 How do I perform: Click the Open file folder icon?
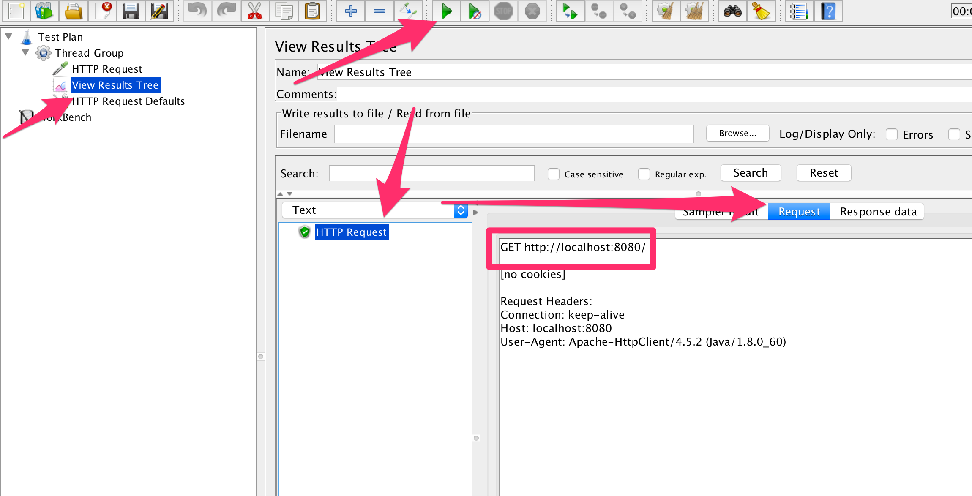73,11
